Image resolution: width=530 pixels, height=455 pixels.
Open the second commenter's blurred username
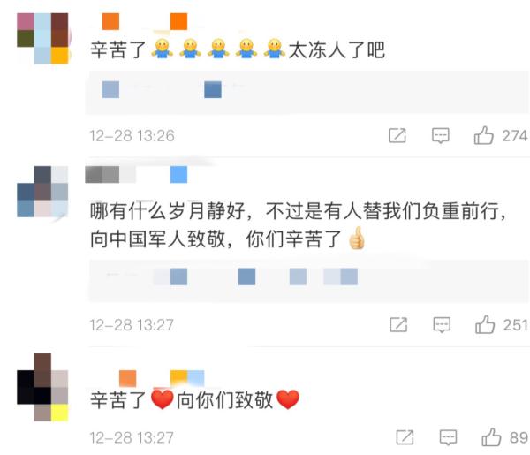click(136, 174)
